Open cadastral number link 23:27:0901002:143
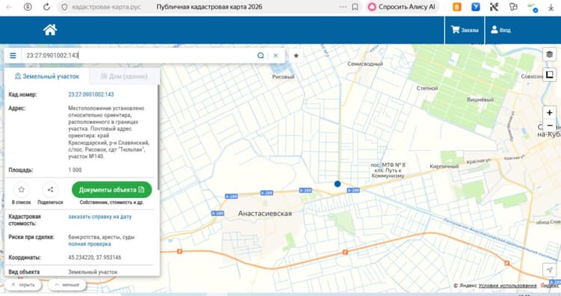The image size is (561, 296). 91,94
